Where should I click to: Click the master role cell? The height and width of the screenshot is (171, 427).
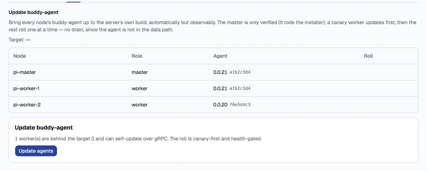point(140,72)
